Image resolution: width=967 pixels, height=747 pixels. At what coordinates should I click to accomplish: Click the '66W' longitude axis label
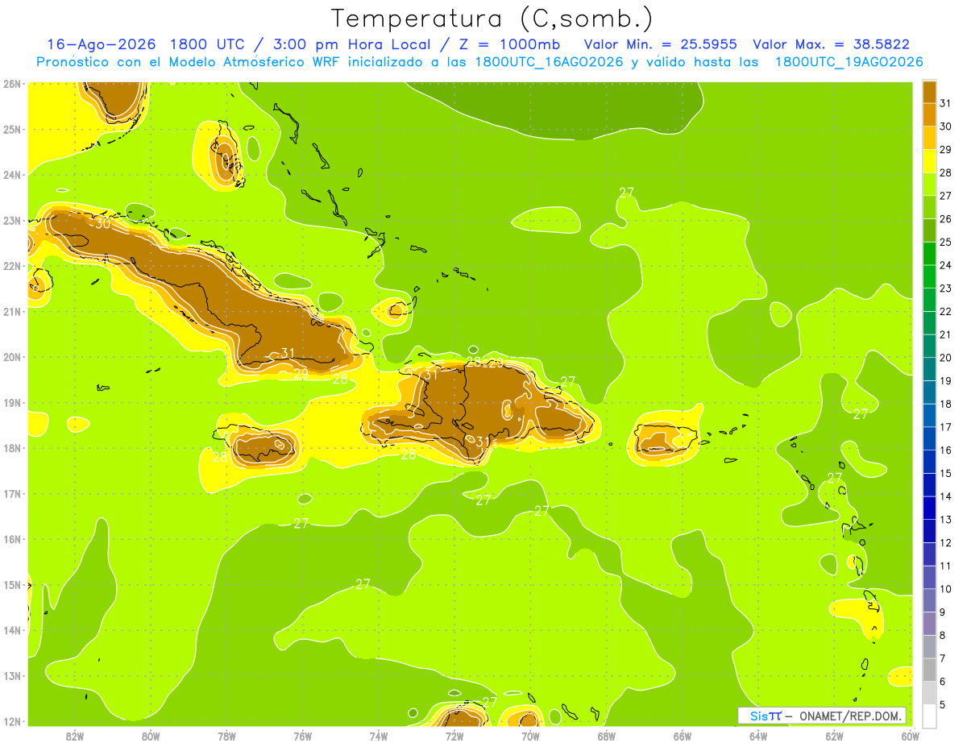tap(682, 736)
